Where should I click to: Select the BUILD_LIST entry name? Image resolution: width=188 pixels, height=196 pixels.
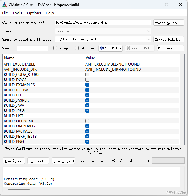pyautogui.click(x=14, y=116)
